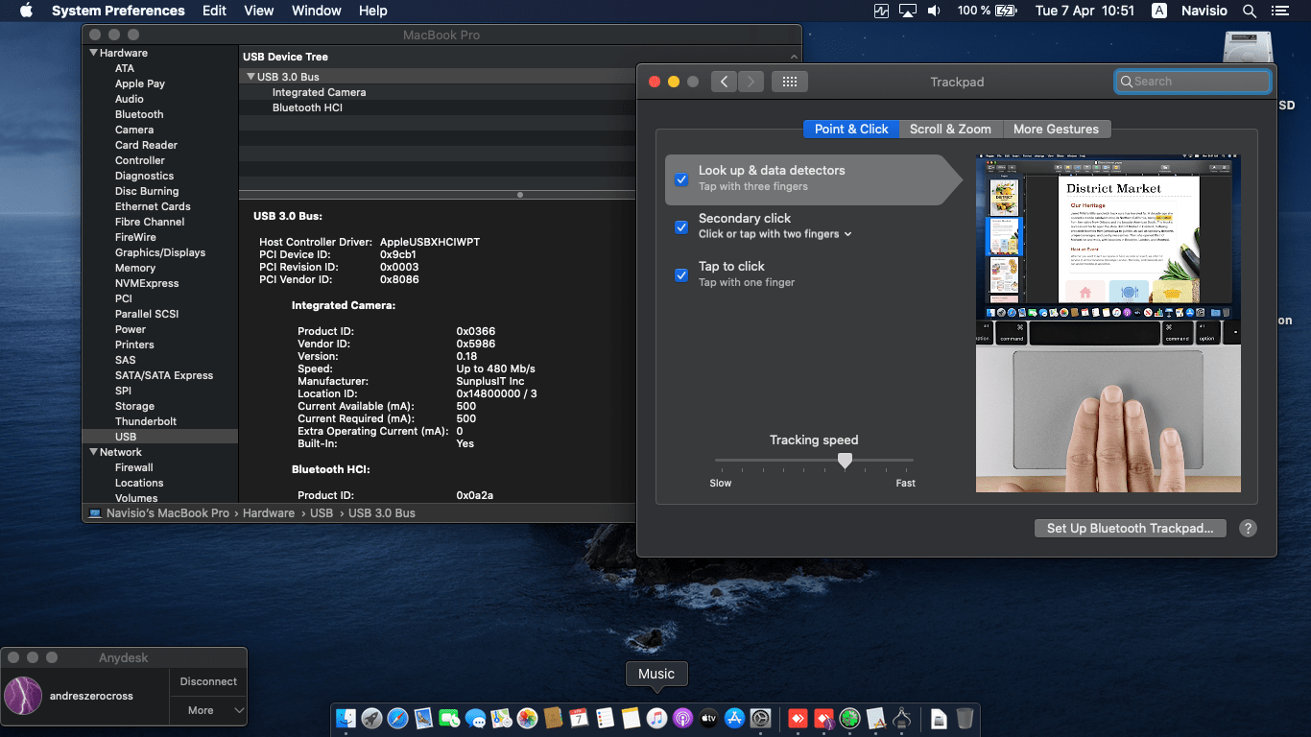Click the activity monitor graph icon in menu bar
This screenshot has width=1311, height=737.
click(x=882, y=11)
